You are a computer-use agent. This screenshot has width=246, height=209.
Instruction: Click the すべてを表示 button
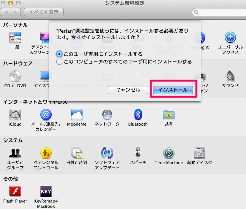click(44, 12)
